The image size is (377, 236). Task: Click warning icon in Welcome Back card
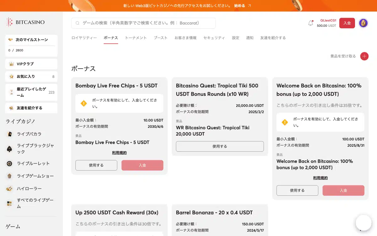point(285,122)
